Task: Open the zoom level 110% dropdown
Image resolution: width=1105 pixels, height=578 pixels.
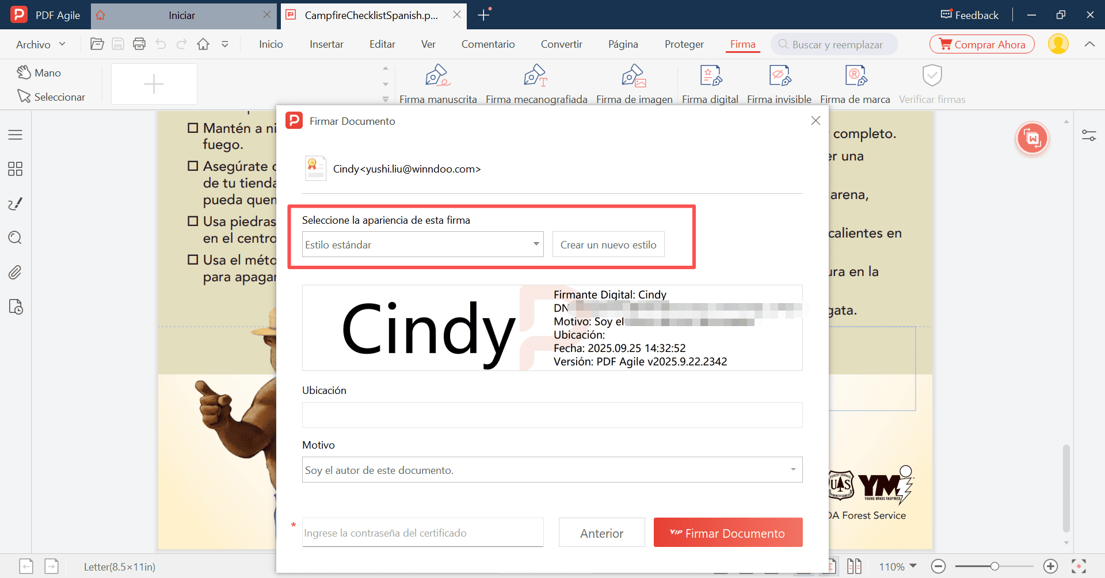Action: point(897,566)
